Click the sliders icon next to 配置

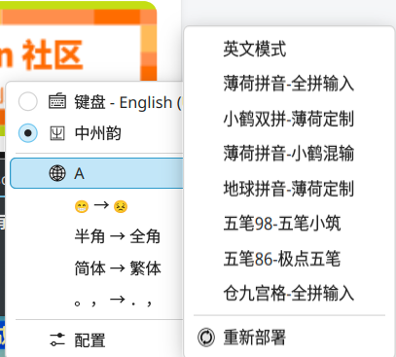(57, 339)
